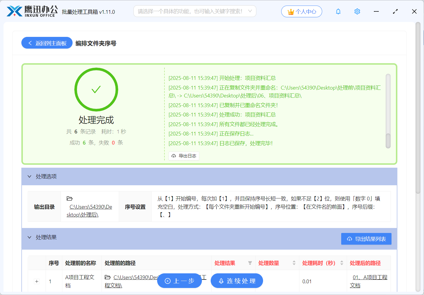Toggle sorting on the 处理数量 column
The image size is (424, 295).
pyautogui.click(x=294, y=263)
